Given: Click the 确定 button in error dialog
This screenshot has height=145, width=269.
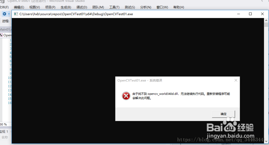Looking at the screenshot, I should (x=223, y=114).
